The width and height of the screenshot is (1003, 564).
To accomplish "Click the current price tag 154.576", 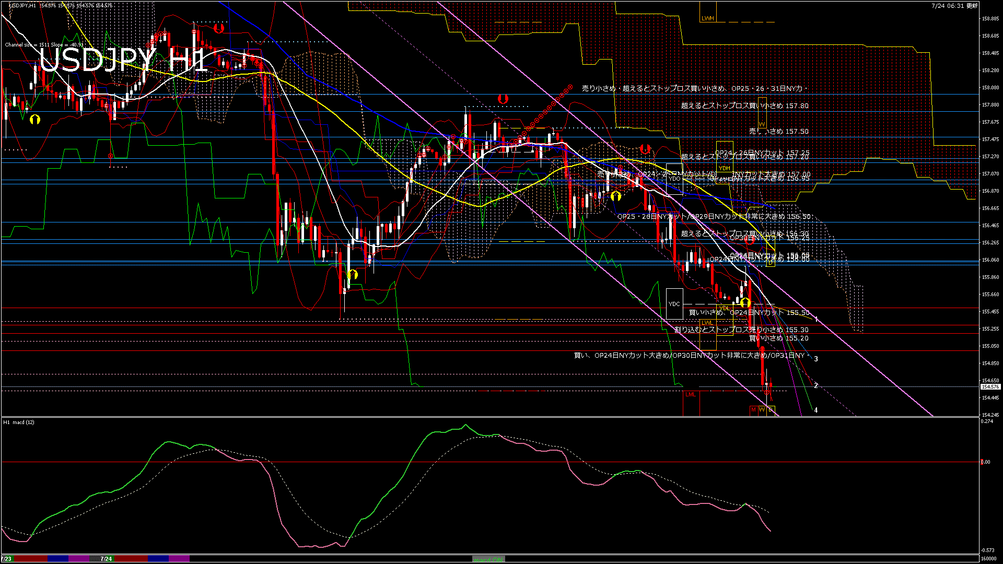I will click(x=990, y=387).
